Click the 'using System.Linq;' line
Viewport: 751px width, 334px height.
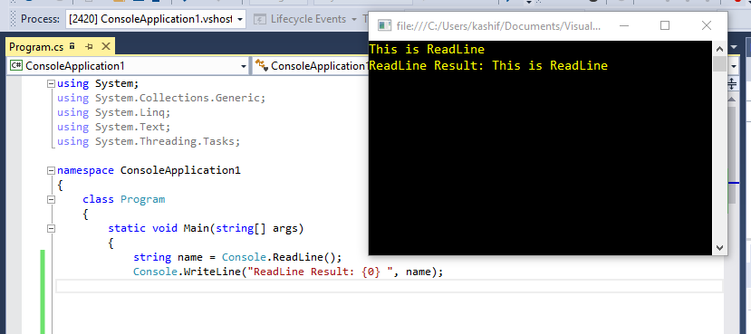click(x=113, y=112)
